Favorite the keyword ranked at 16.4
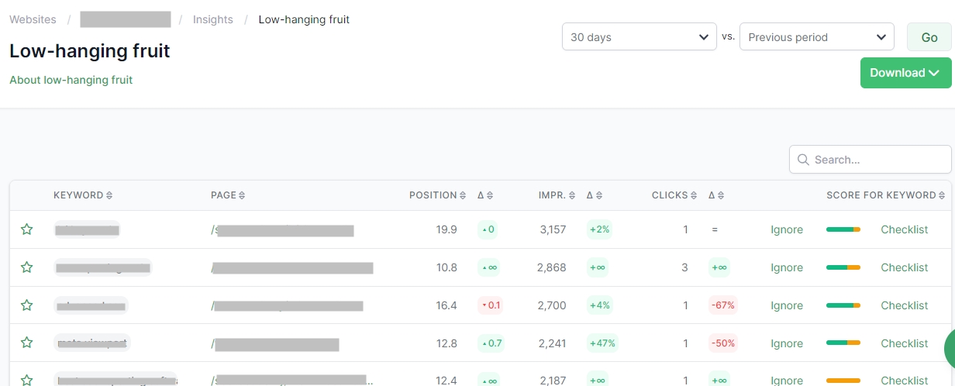The height and width of the screenshot is (386, 955). pos(27,305)
